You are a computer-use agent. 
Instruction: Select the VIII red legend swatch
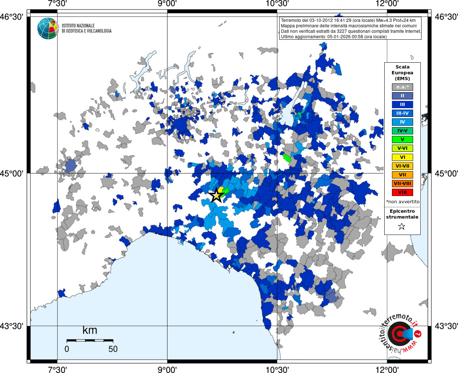coord(403,192)
